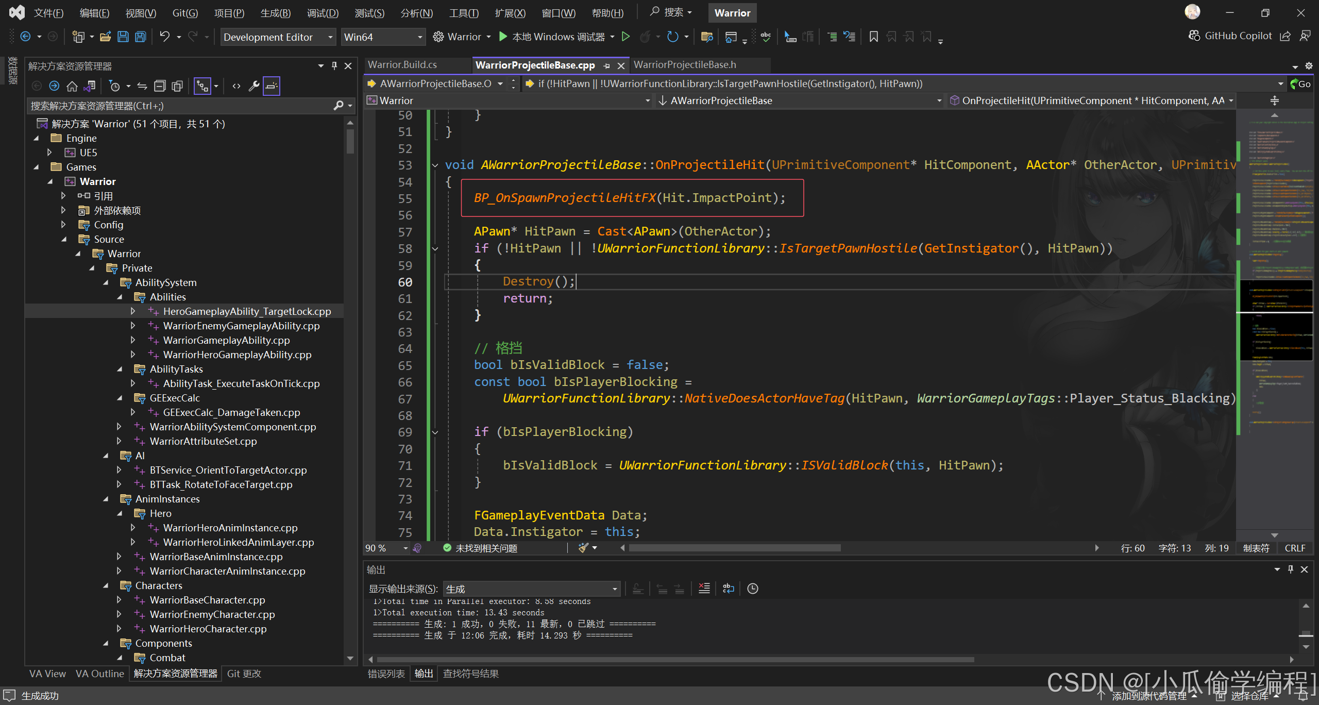Switch to 错误列表 tab at bottom
Viewport: 1319px width, 705px height.
[x=386, y=674]
